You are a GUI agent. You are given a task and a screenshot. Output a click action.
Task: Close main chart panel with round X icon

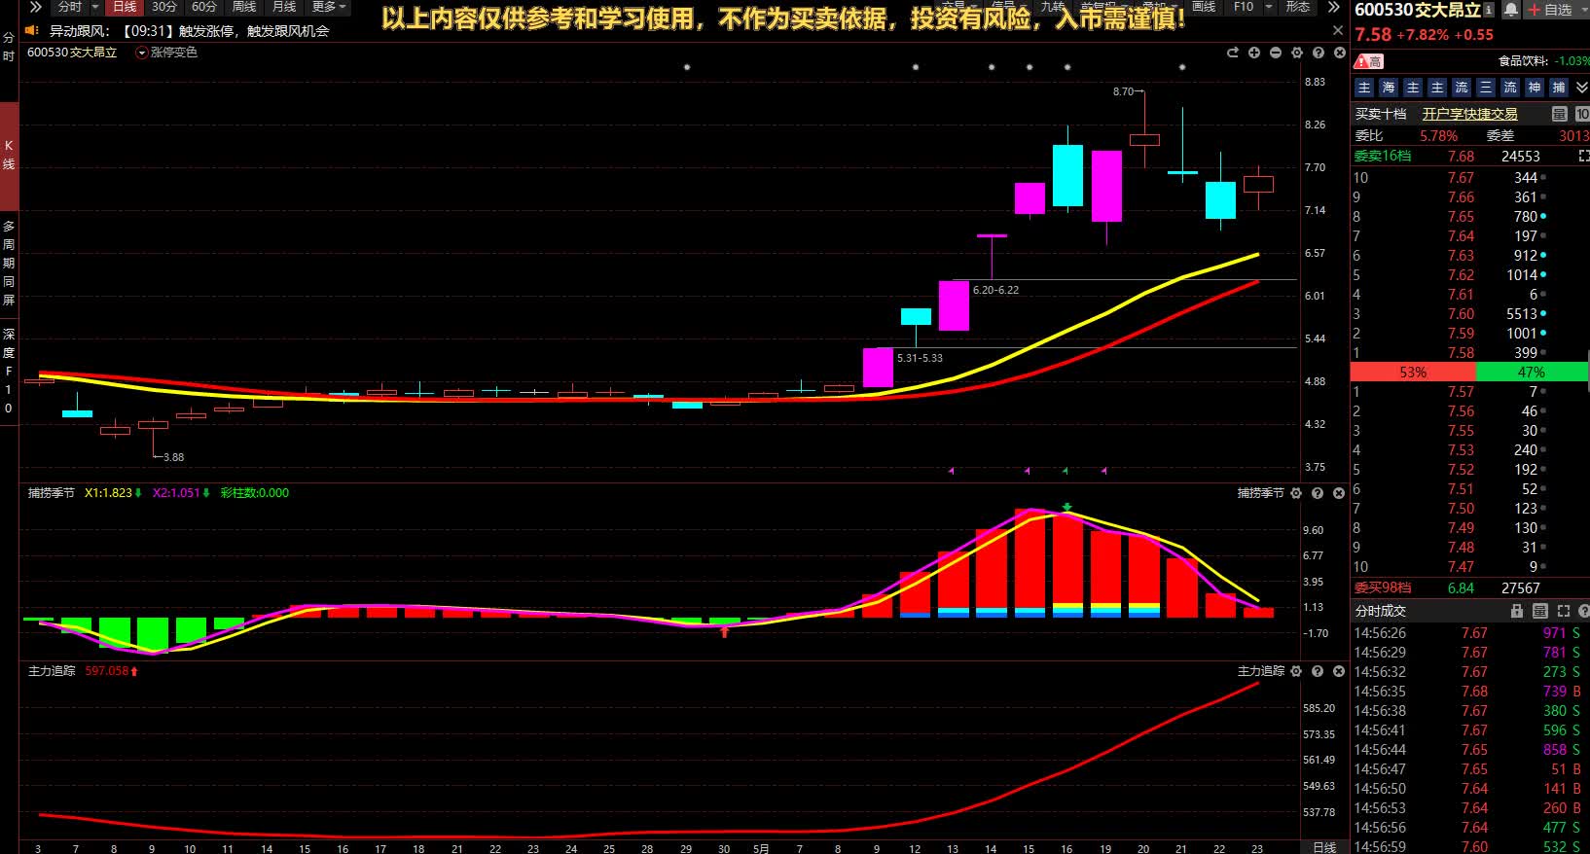pyautogui.click(x=1339, y=53)
